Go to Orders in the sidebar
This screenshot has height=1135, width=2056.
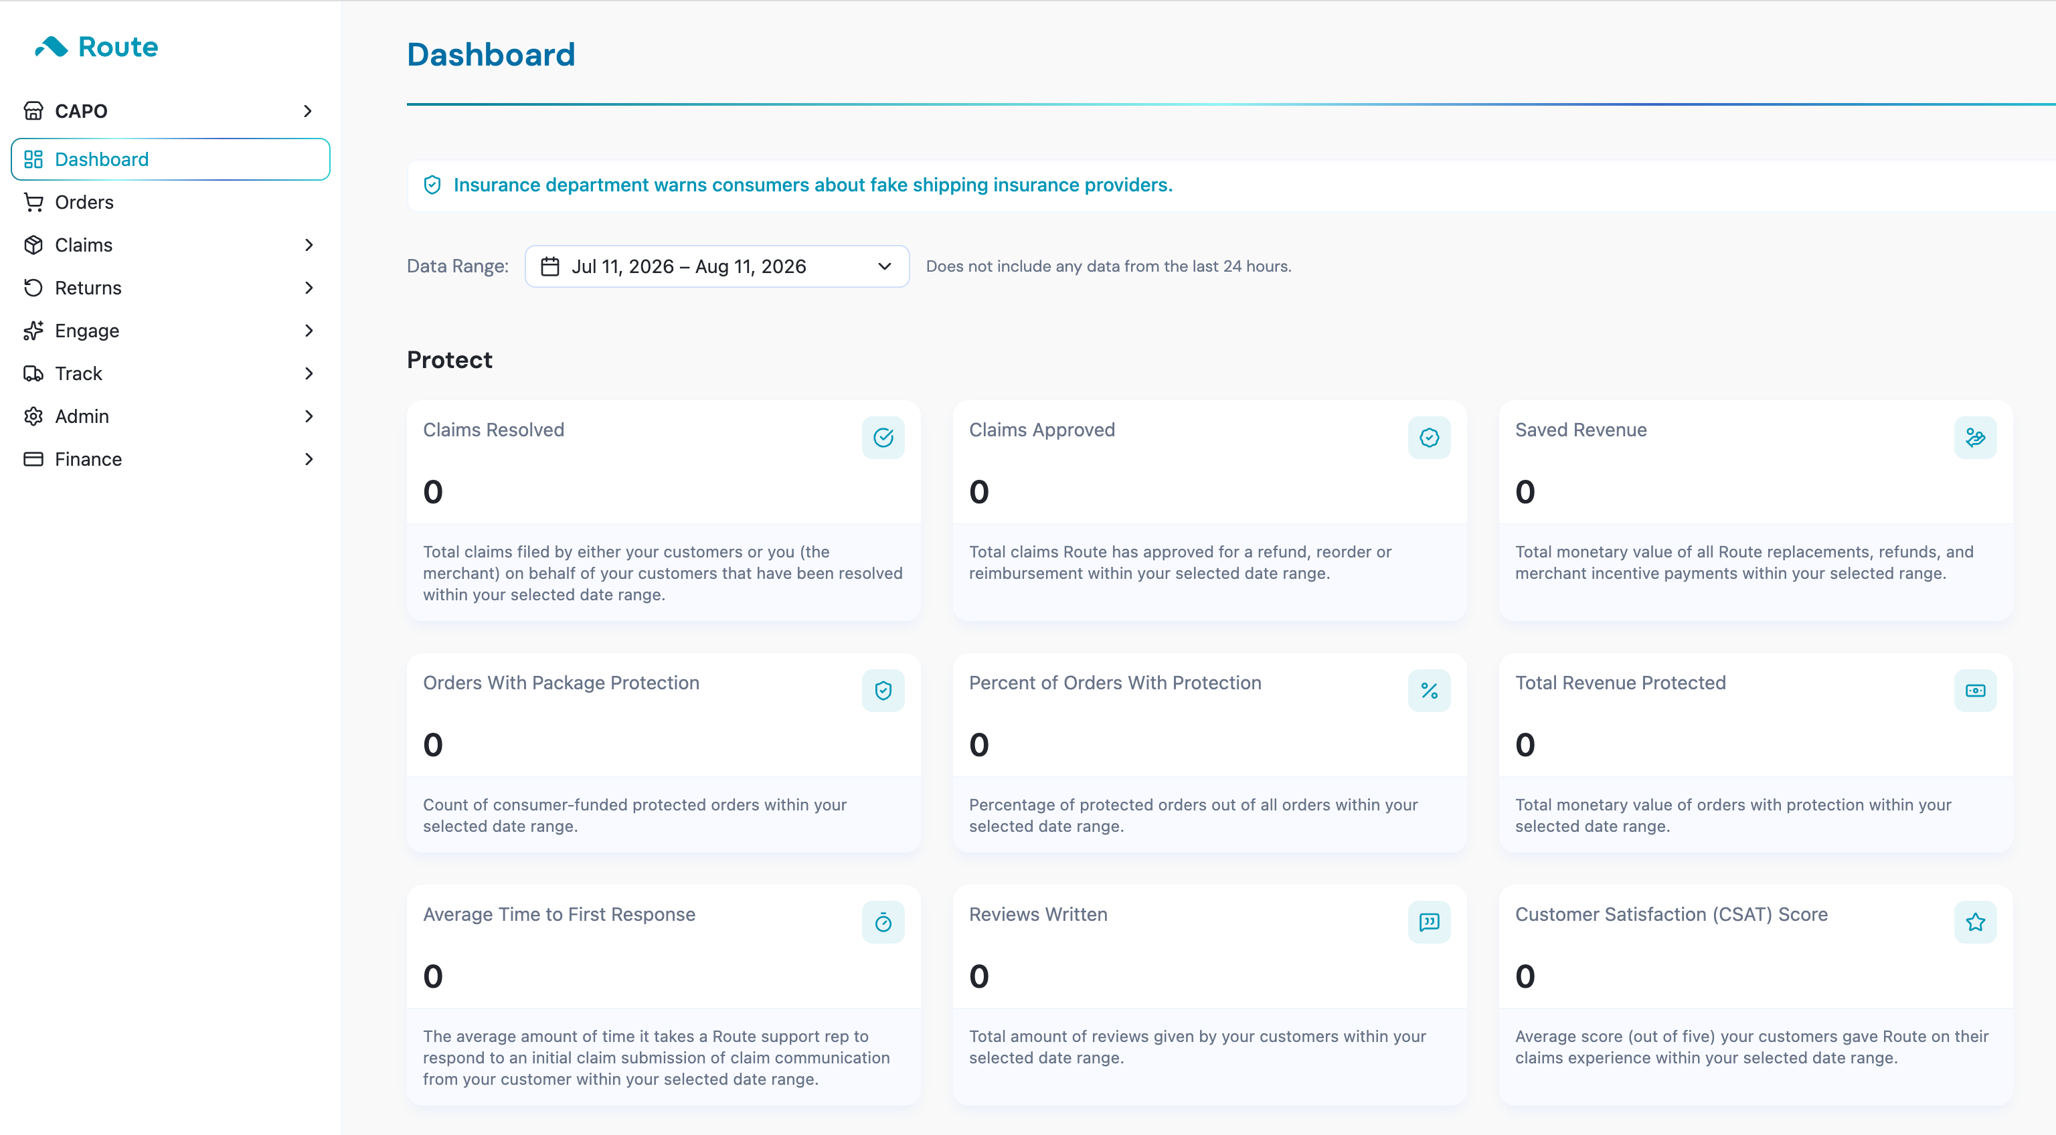(170, 203)
